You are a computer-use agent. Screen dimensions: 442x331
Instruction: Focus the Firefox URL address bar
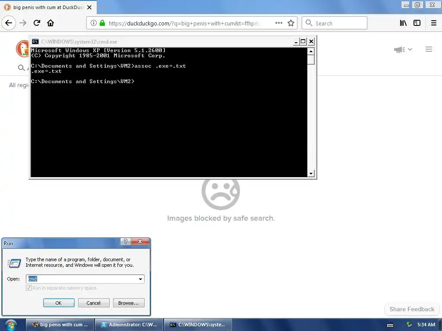(183, 23)
